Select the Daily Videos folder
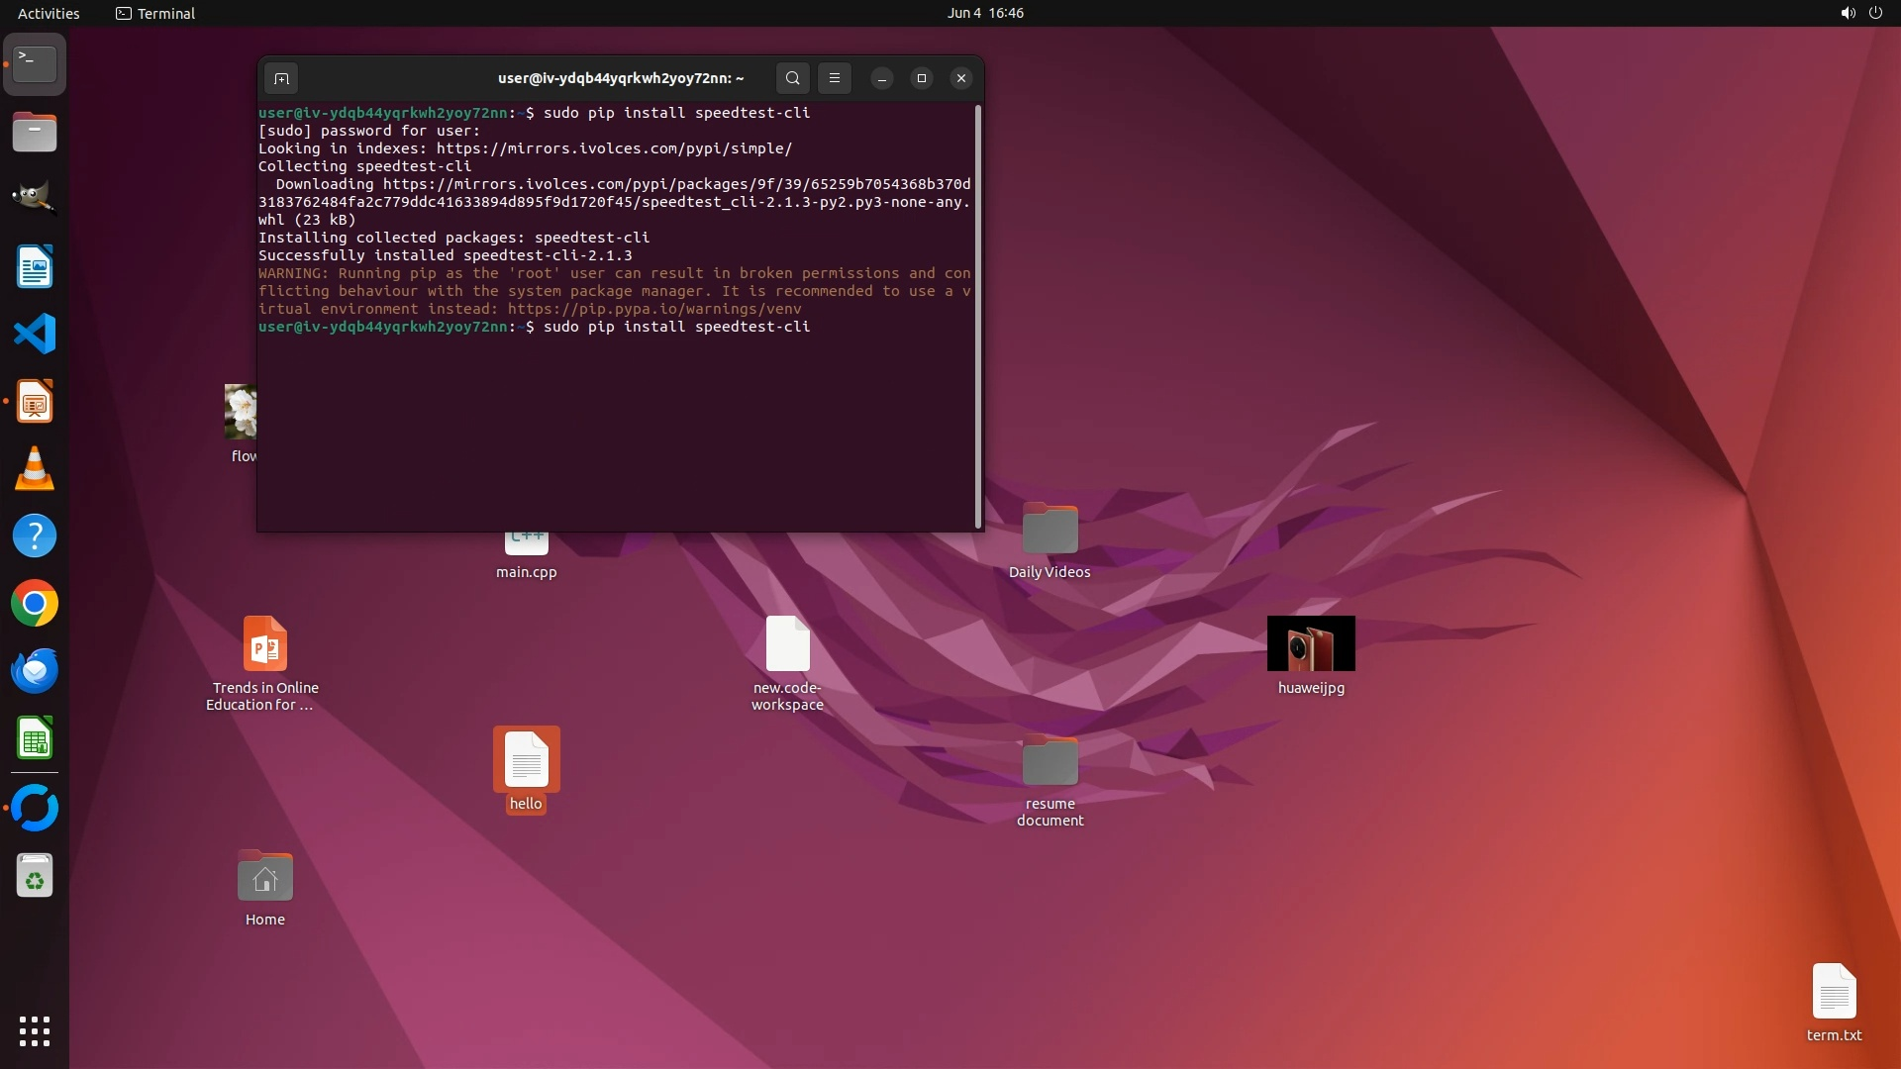The width and height of the screenshot is (1901, 1069). (1050, 529)
